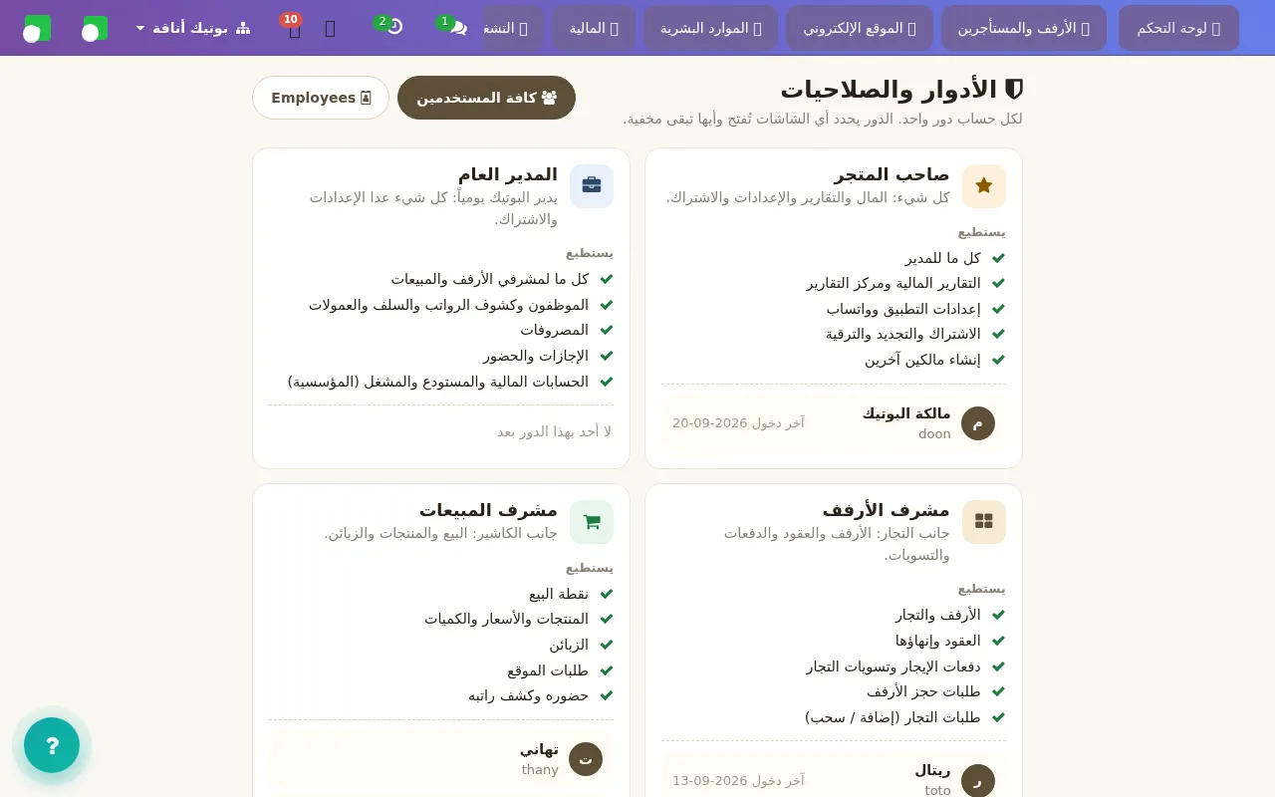Click the ت avatar beside تهاني
Image resolution: width=1275 pixels, height=797 pixels.
(x=586, y=759)
